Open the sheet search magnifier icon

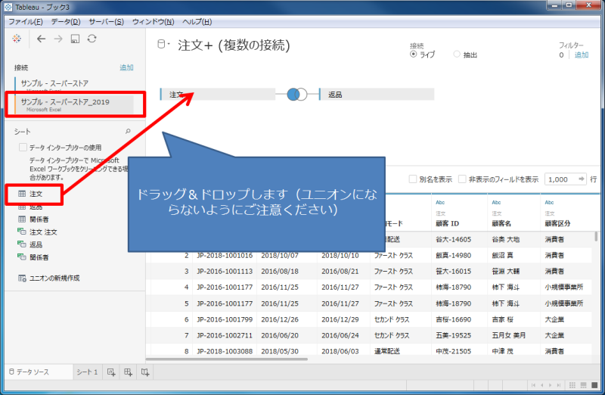(128, 132)
